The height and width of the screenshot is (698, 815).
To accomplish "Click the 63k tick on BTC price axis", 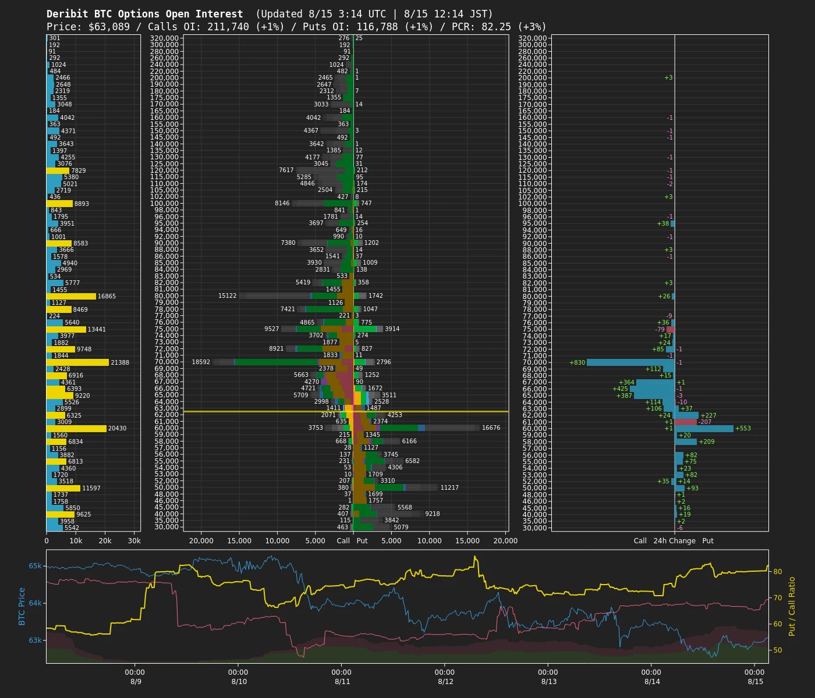I will (x=35, y=640).
